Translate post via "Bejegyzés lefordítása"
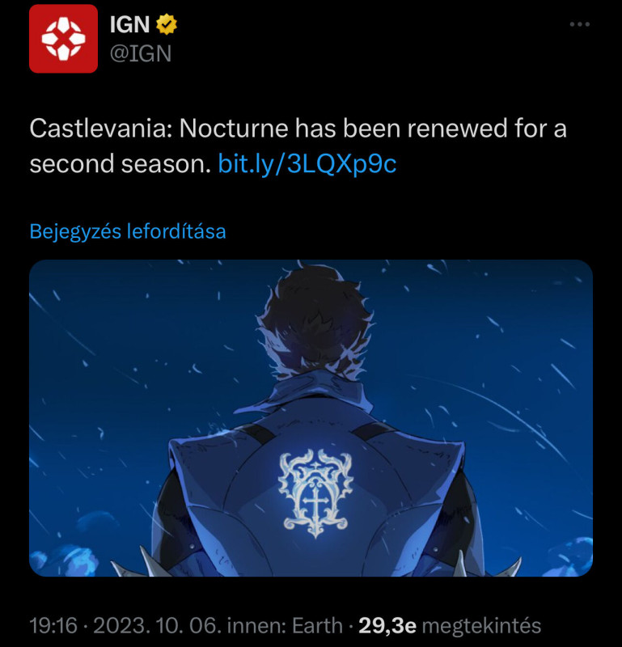 (x=128, y=231)
